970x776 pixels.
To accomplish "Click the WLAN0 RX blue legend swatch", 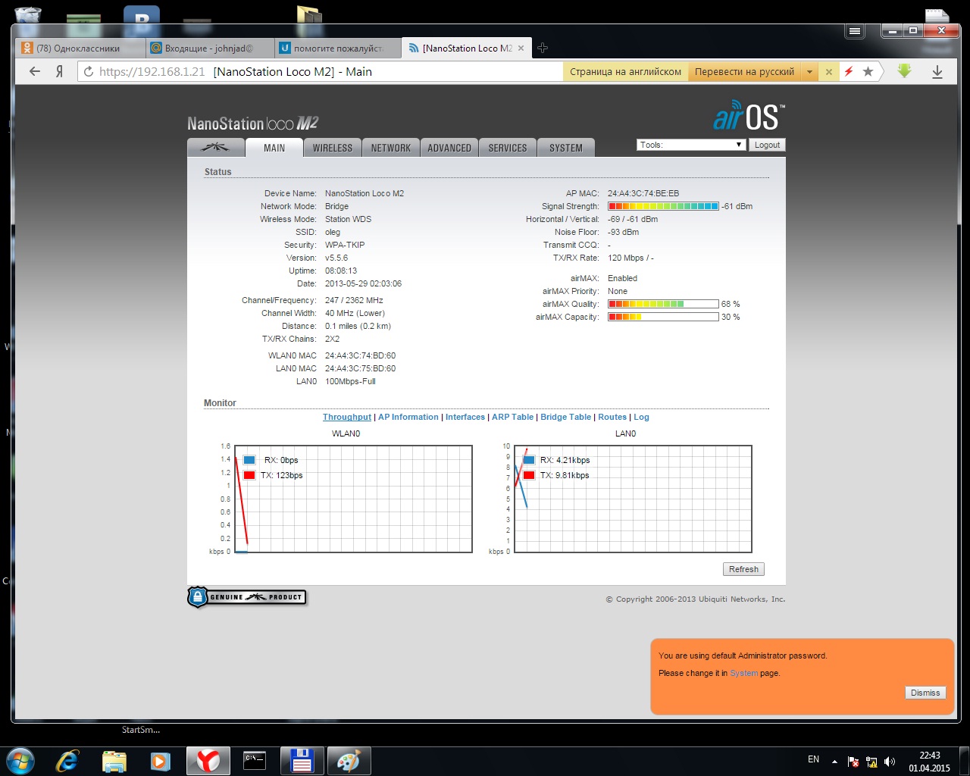I will pyautogui.click(x=249, y=460).
